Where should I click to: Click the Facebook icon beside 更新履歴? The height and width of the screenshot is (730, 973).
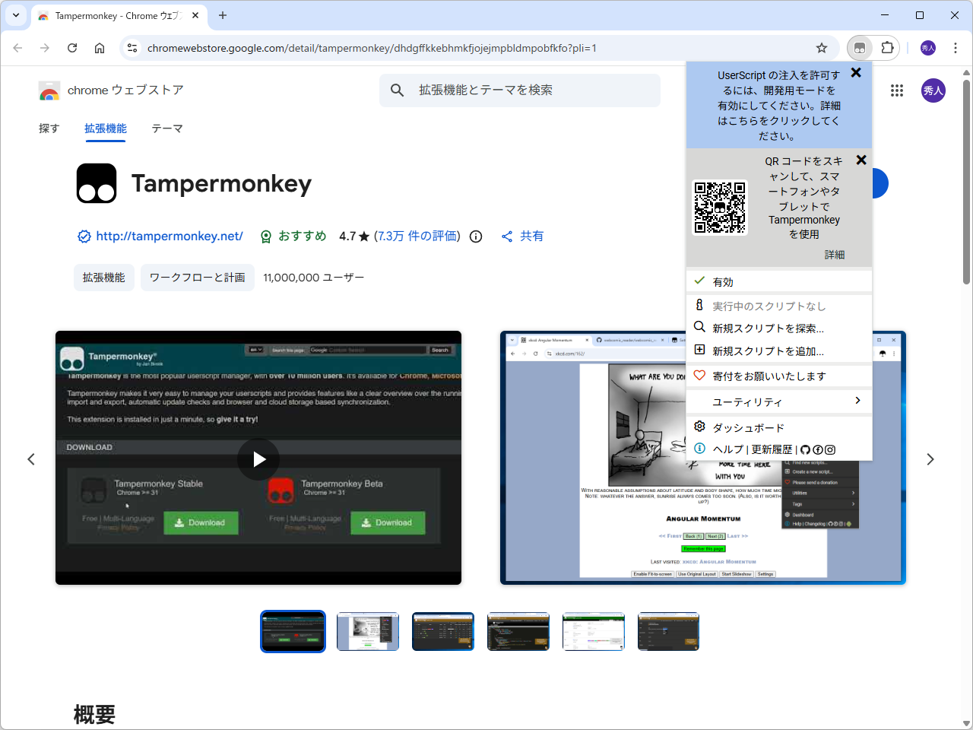pos(819,449)
